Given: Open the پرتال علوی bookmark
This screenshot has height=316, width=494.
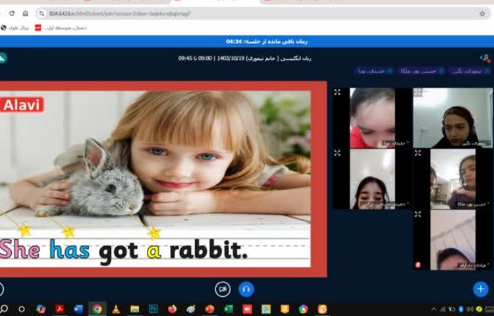Looking at the screenshot, I should [14, 28].
